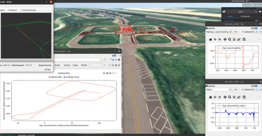Car icon beside Ego-0 selector

click(224, 12)
